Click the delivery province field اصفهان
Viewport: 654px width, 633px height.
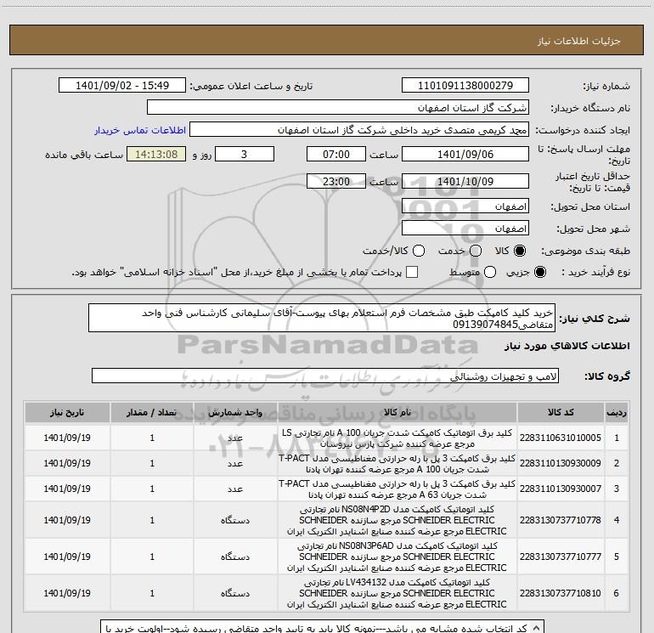tap(465, 206)
